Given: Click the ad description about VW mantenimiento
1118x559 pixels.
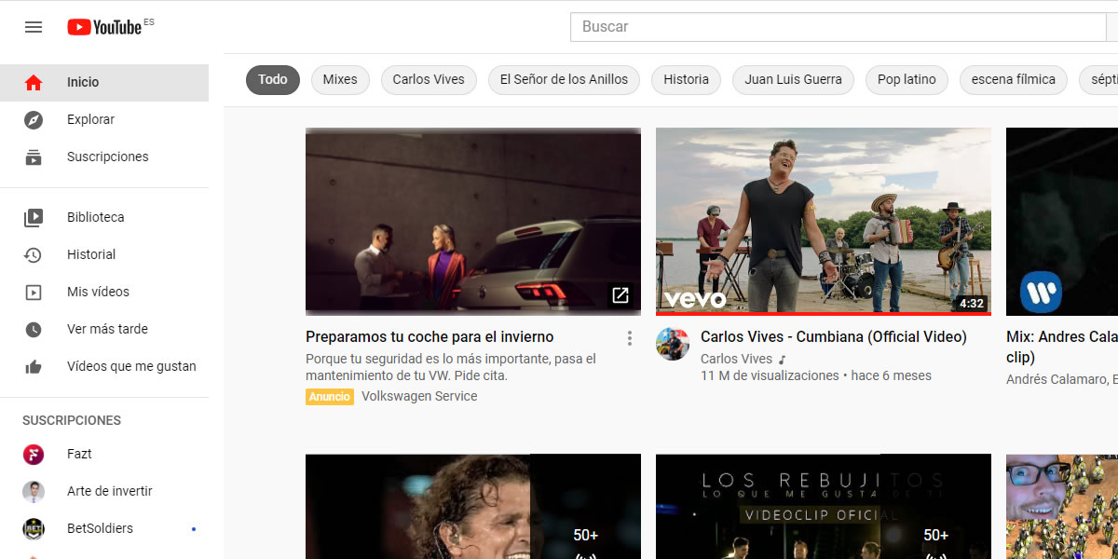Looking at the screenshot, I should [x=451, y=367].
